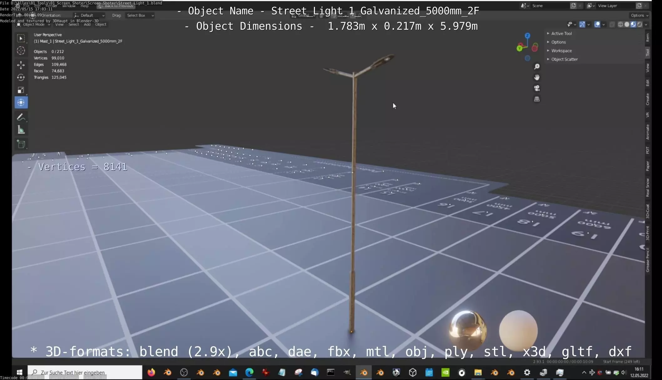
Task: Click the Windows taskbar search box
Action: pos(85,372)
